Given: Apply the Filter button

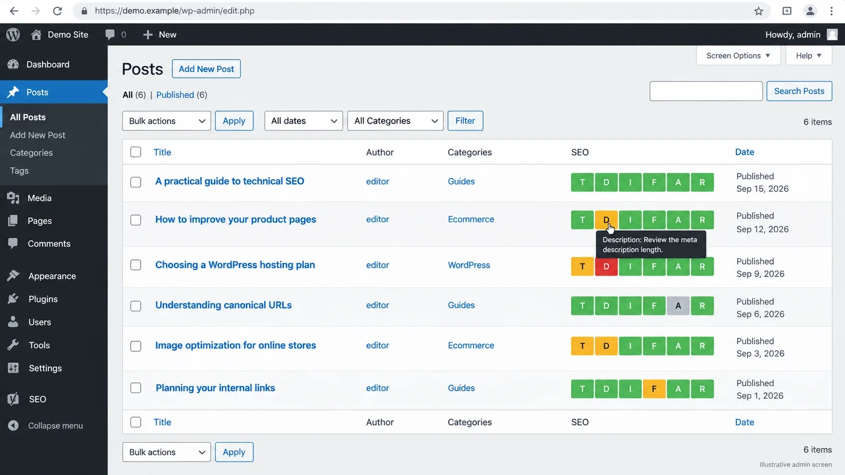Looking at the screenshot, I should pyautogui.click(x=465, y=121).
